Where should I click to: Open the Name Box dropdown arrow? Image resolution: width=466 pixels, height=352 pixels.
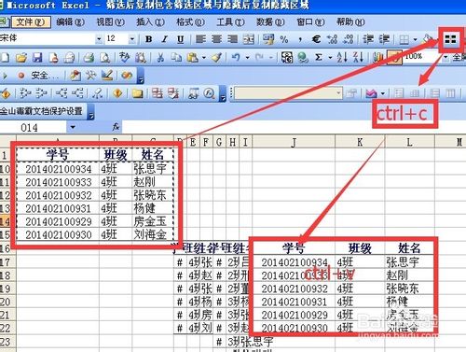[73, 127]
